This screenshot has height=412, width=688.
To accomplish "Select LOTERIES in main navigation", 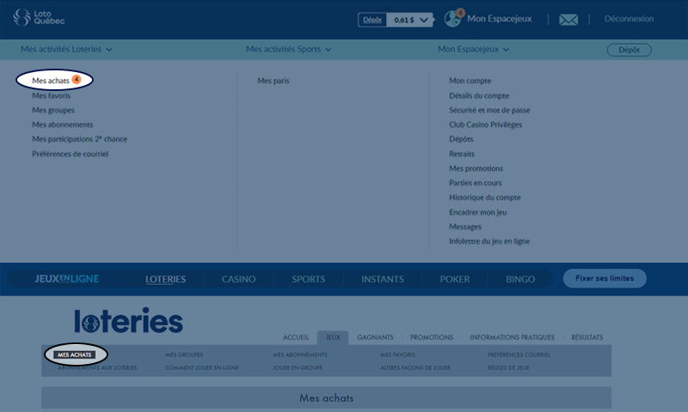I will coord(165,279).
